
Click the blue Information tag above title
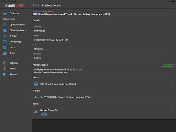click(x=37, y=12)
